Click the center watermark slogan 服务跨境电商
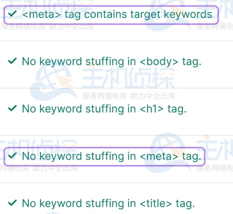 click(104, 96)
